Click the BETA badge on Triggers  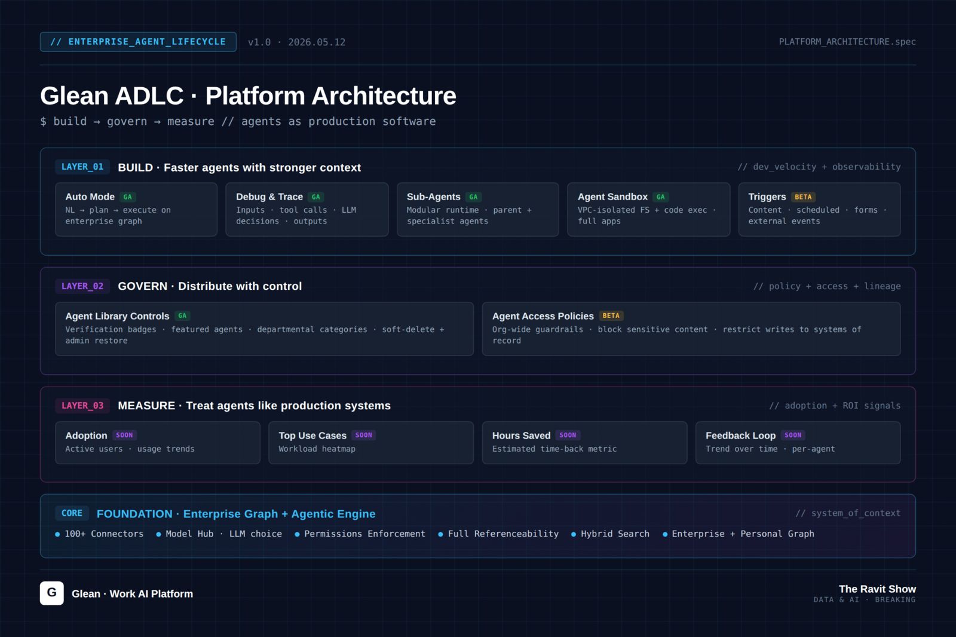(x=804, y=197)
